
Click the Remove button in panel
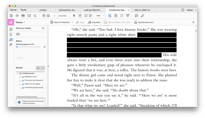20,58
